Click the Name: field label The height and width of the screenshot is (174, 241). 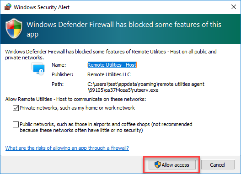[x=59, y=65]
